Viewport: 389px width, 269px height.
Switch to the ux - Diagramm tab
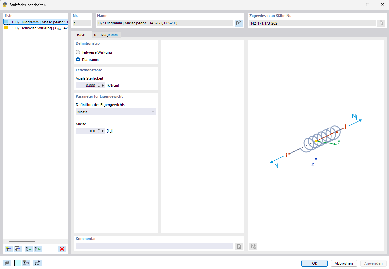106,35
